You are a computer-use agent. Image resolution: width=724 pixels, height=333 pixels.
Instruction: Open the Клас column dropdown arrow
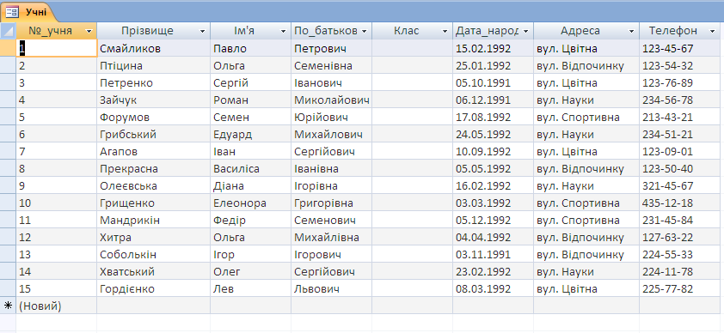[x=445, y=31]
